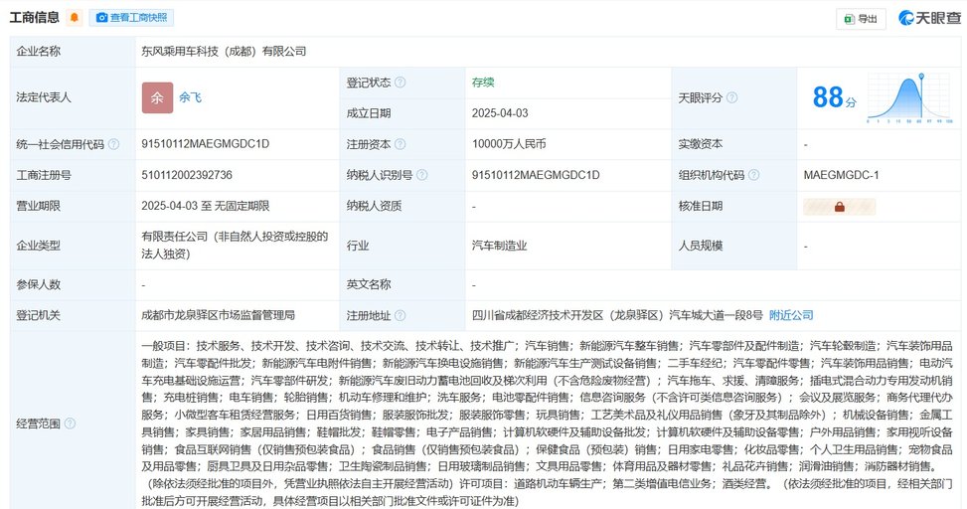Click the score distribution chart
This screenshot has height=509, width=967.
point(909,97)
